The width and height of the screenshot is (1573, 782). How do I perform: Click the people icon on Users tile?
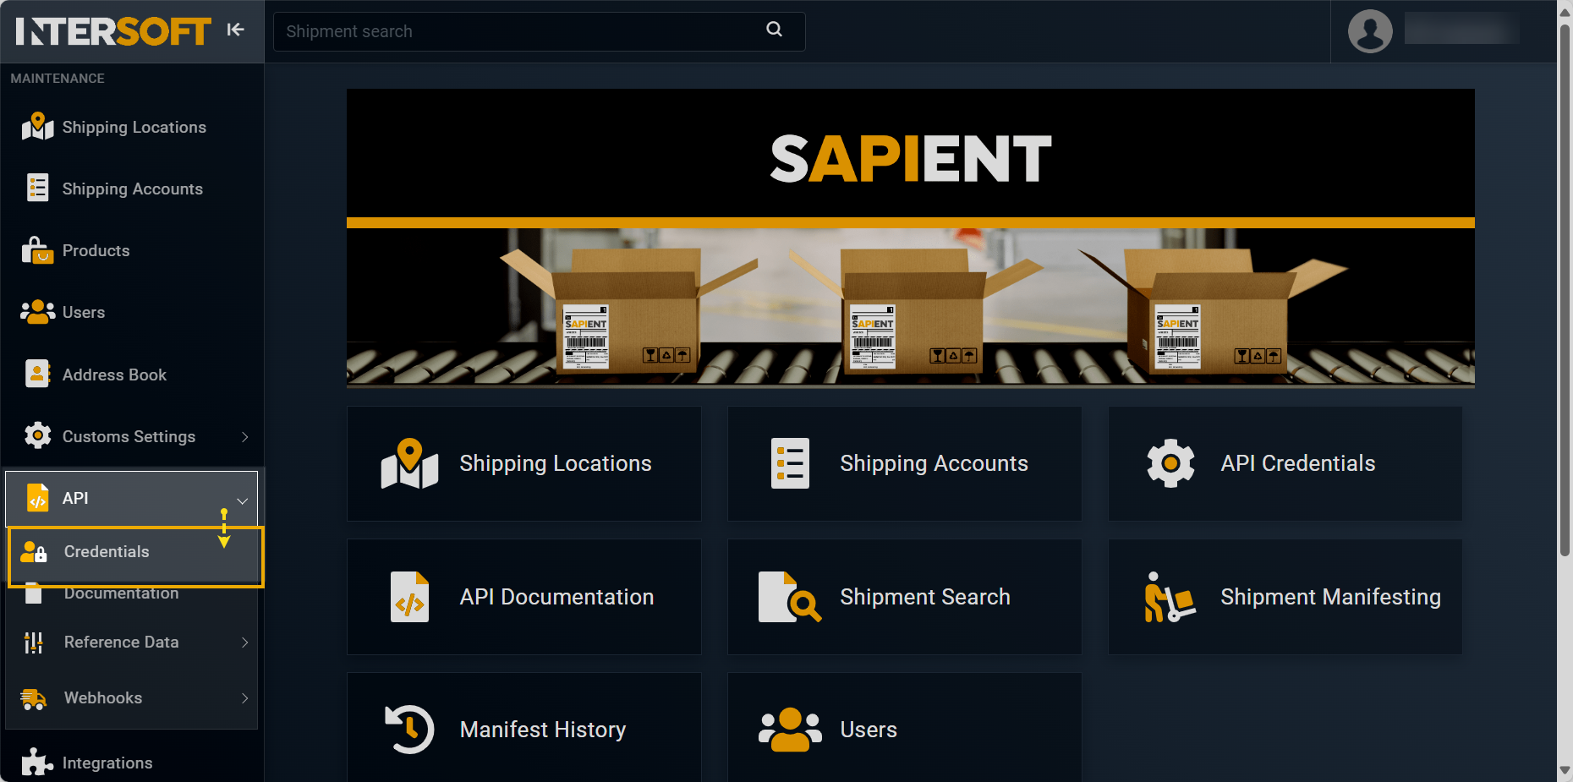[790, 729]
